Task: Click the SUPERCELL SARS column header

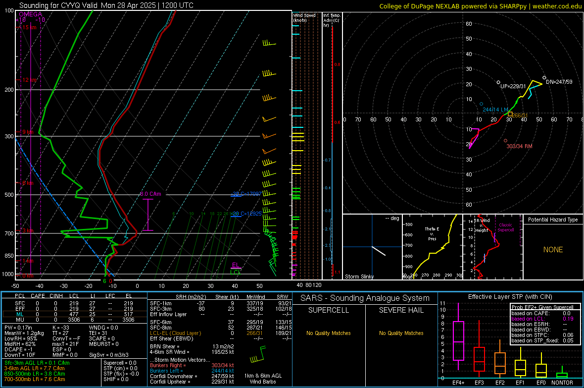Action: [x=329, y=310]
